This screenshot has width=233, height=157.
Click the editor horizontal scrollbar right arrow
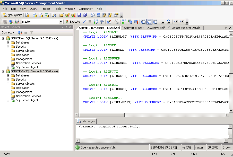[x=227, y=115]
